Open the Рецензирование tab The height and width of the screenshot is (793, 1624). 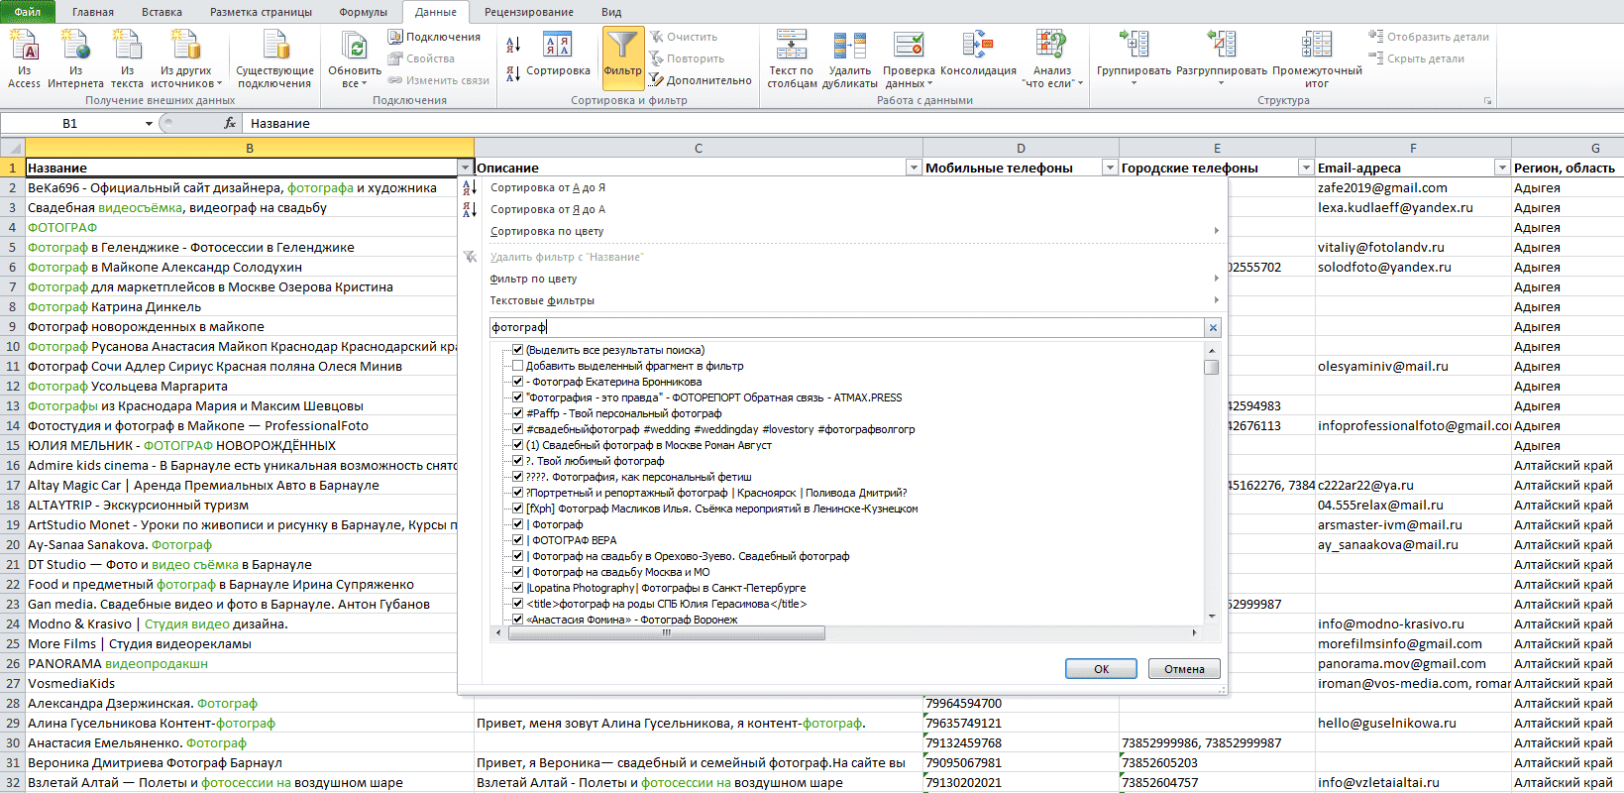coord(529,12)
